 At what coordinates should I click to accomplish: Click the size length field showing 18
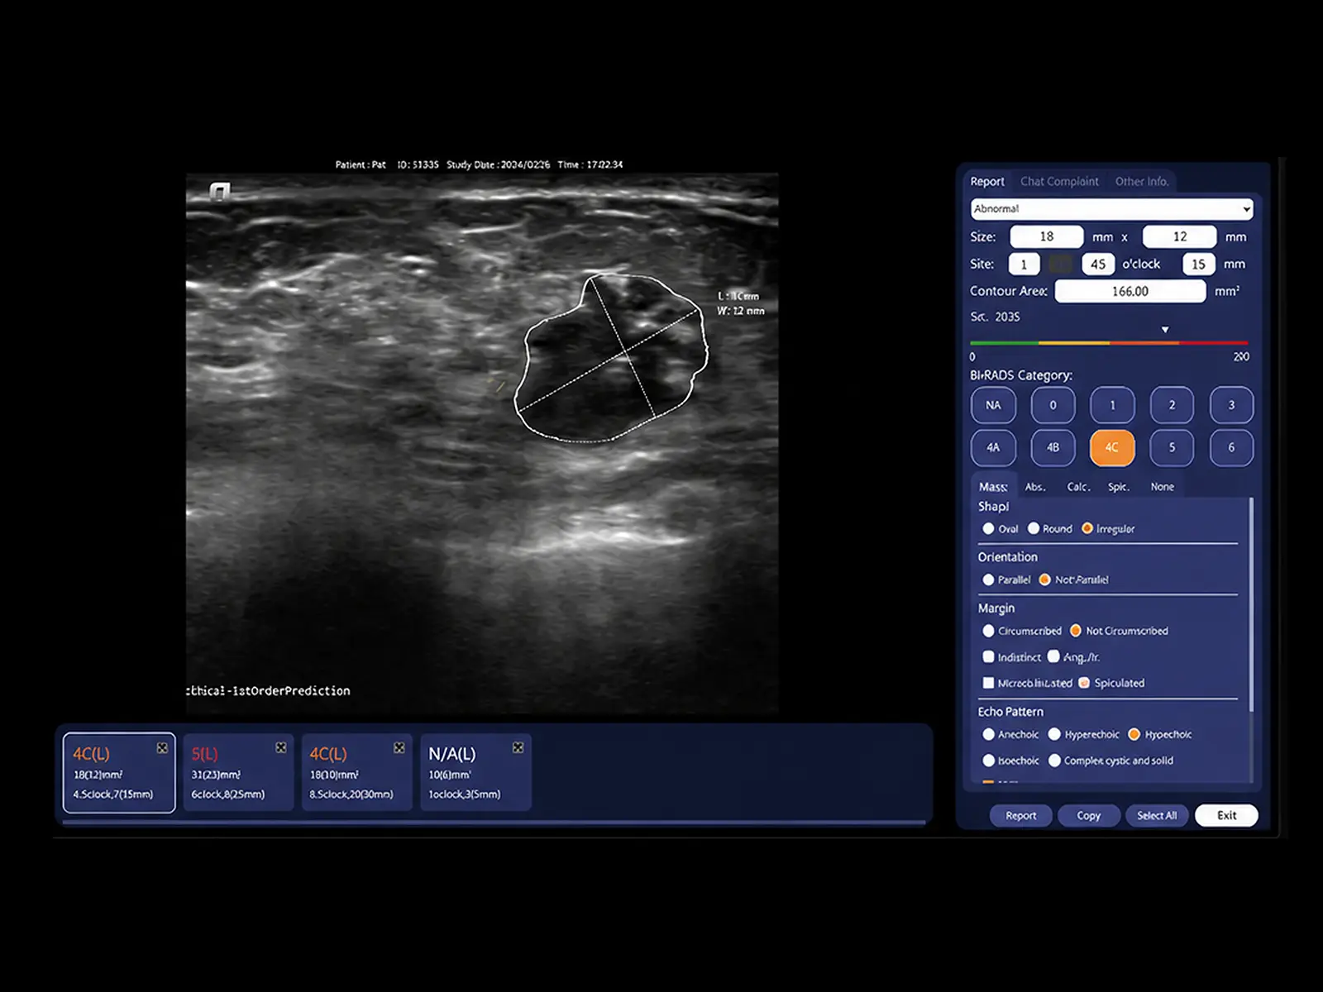pos(1047,236)
